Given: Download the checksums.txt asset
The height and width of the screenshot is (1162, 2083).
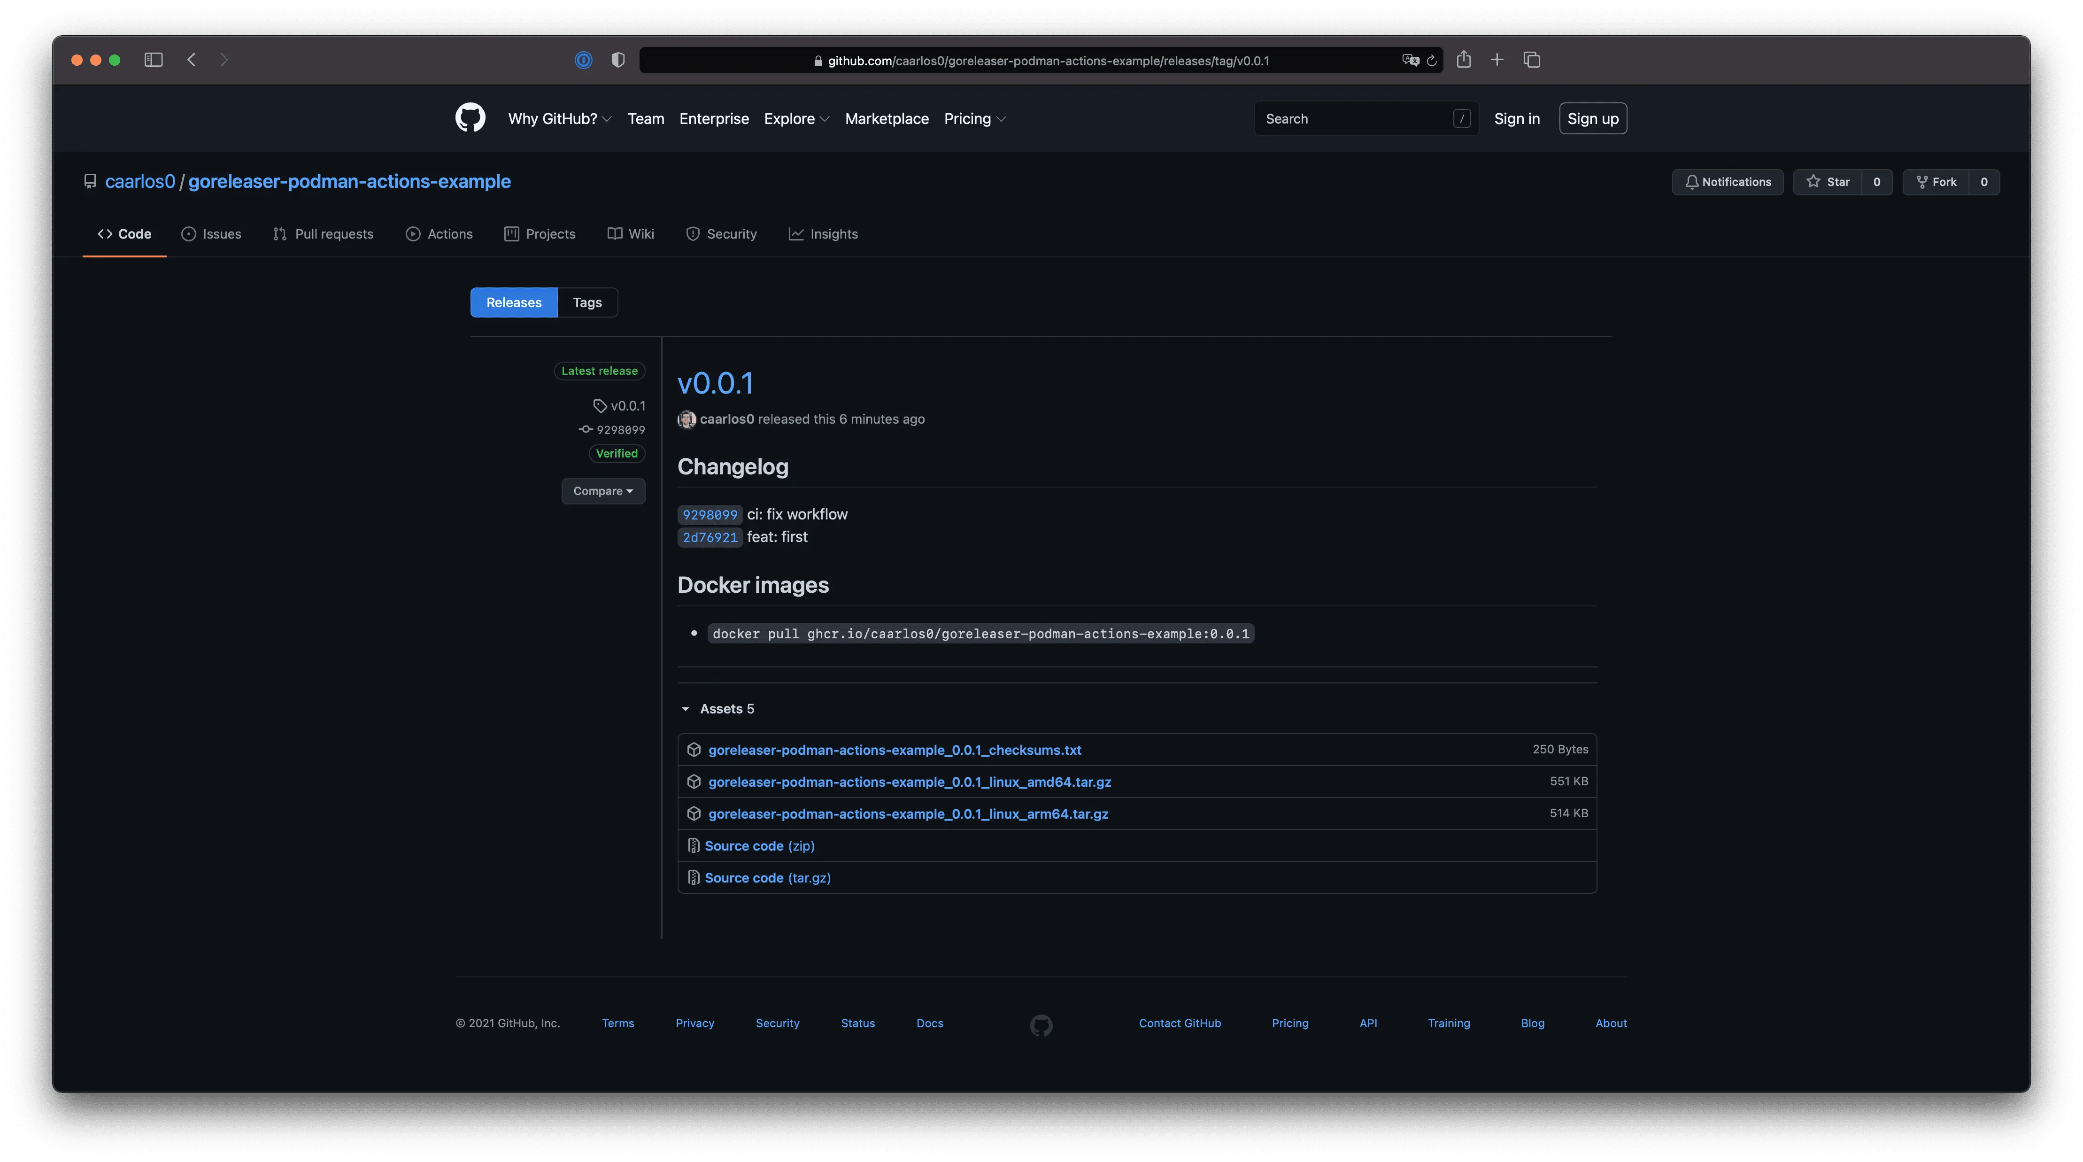Looking at the screenshot, I should coord(895,750).
